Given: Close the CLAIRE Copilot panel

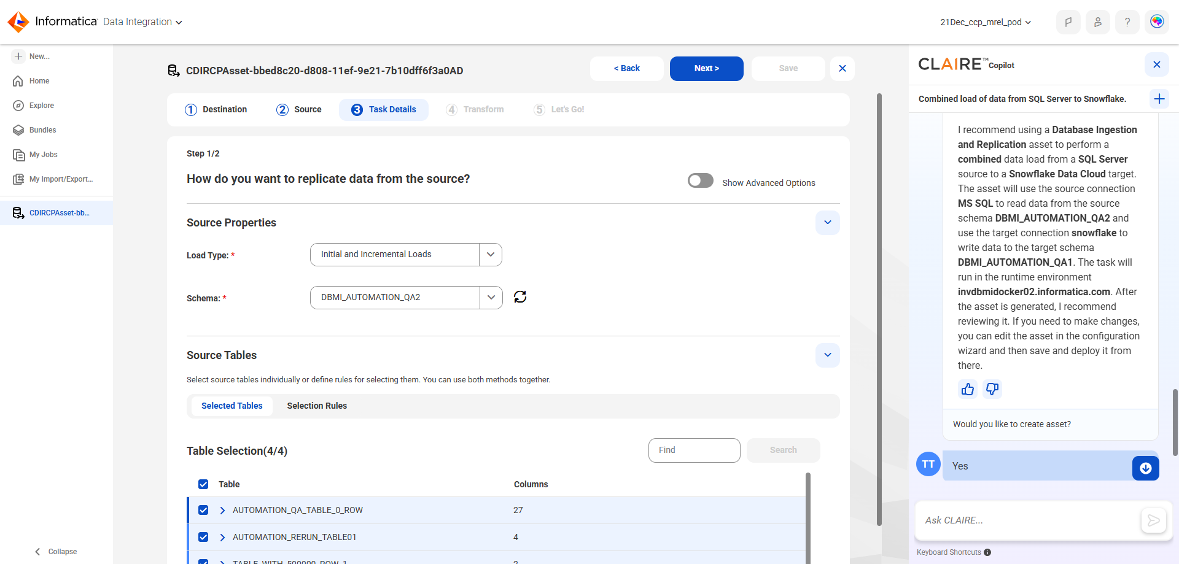Looking at the screenshot, I should click(x=1157, y=64).
